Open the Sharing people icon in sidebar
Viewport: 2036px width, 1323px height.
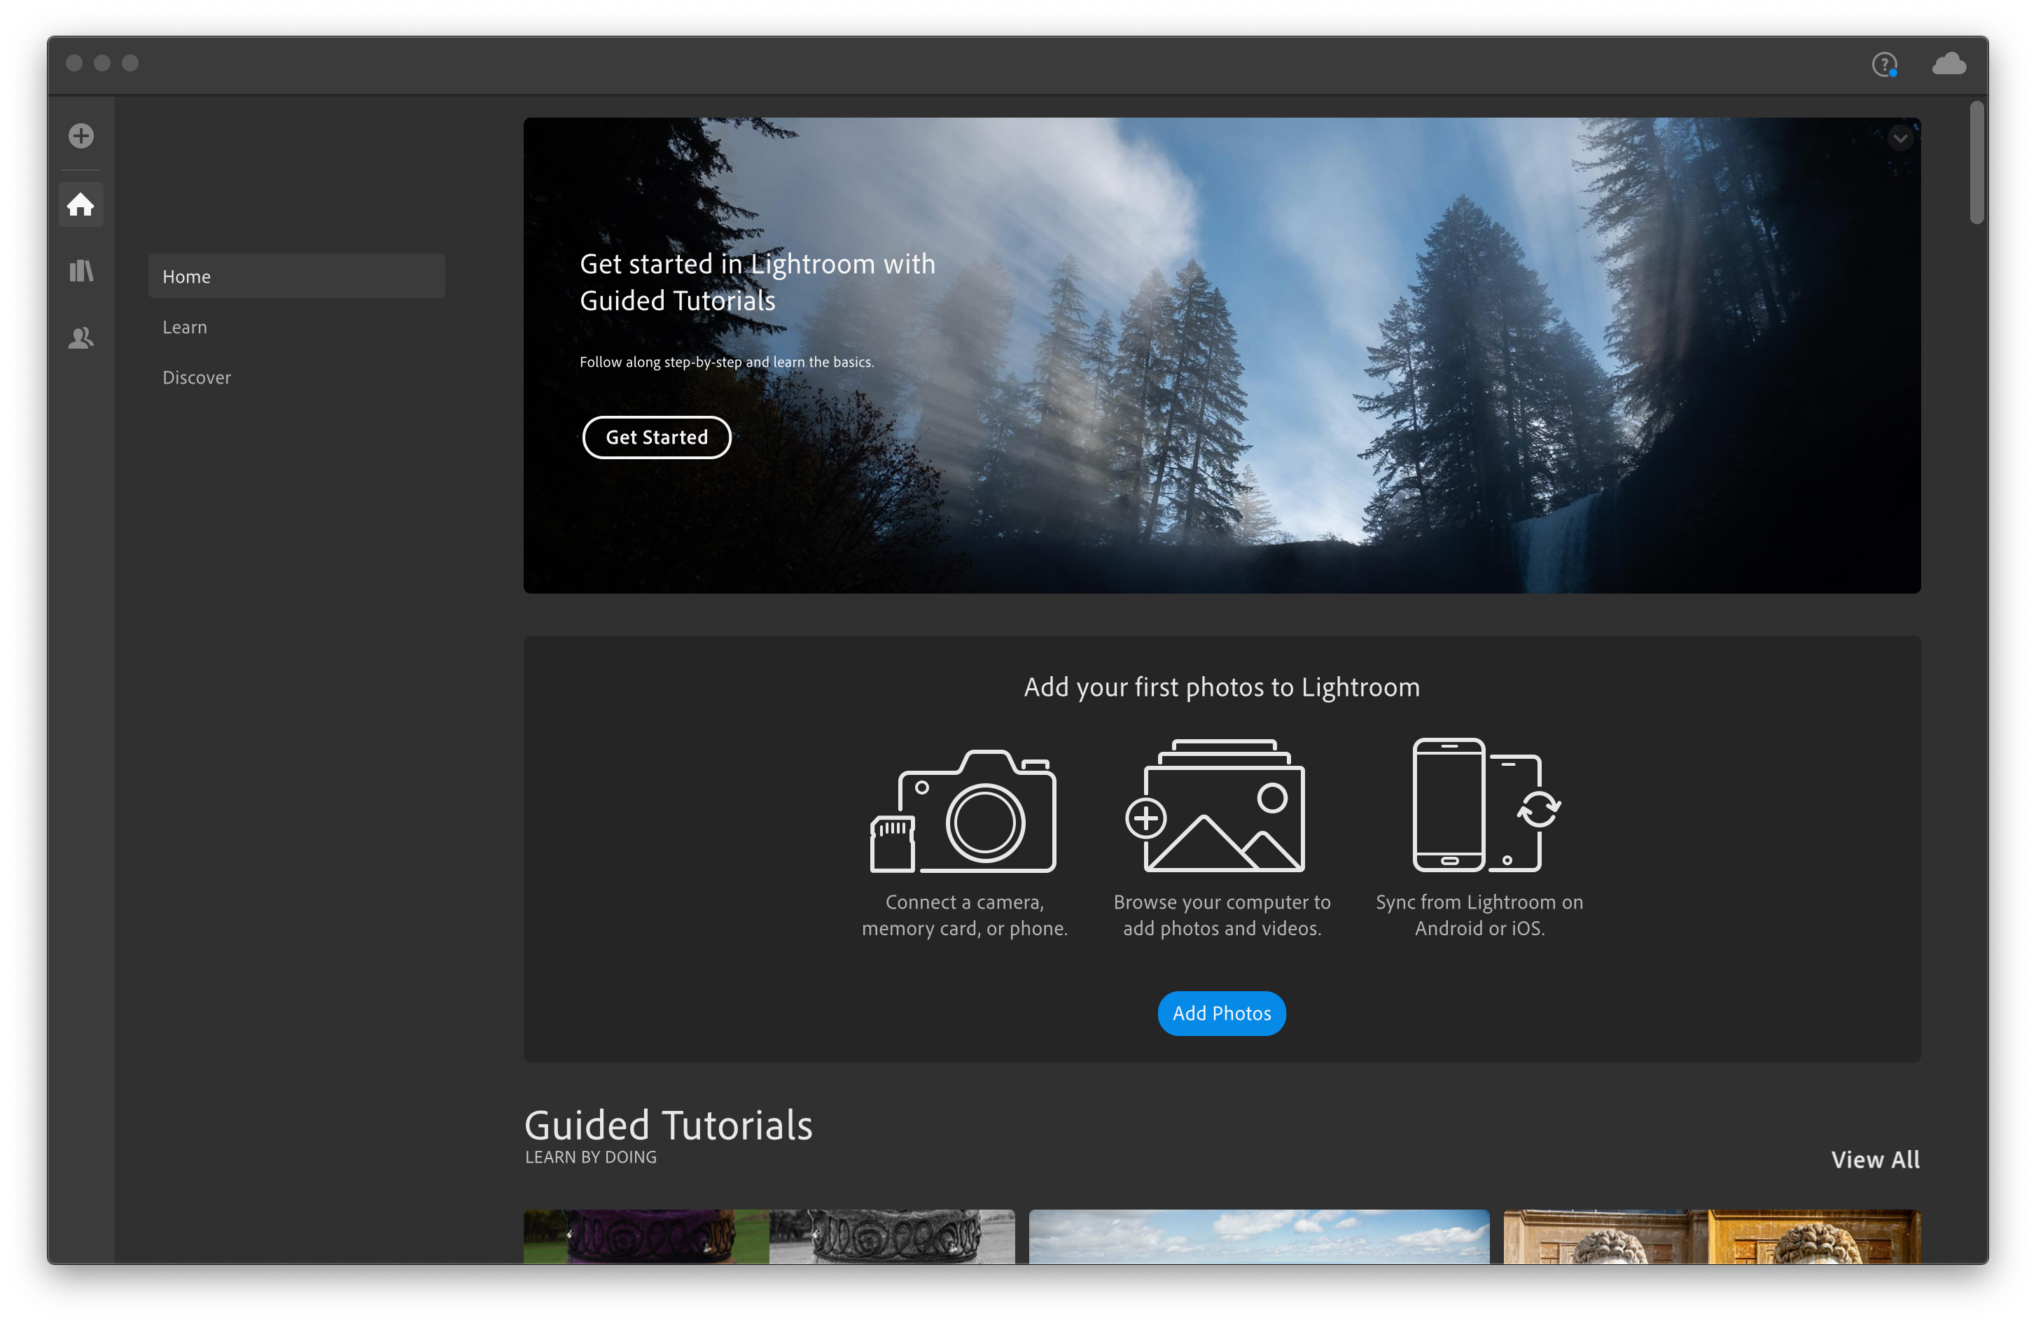[x=81, y=339]
